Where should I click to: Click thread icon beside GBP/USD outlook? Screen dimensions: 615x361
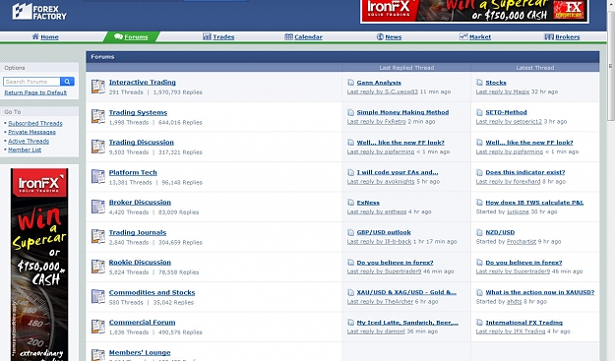pos(350,232)
